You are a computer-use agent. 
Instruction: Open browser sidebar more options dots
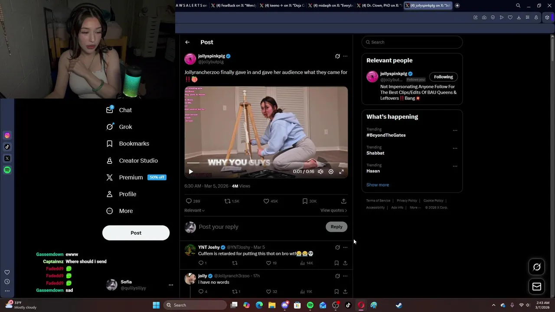(7, 291)
